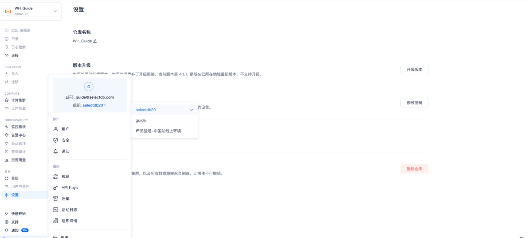
Task: Expand the WH_Guide warehouse switcher chevron
Action: point(56,11)
